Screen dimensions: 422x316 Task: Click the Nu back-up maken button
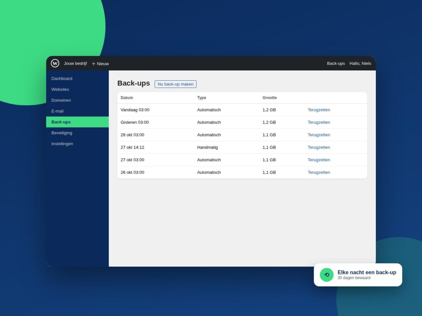click(176, 84)
